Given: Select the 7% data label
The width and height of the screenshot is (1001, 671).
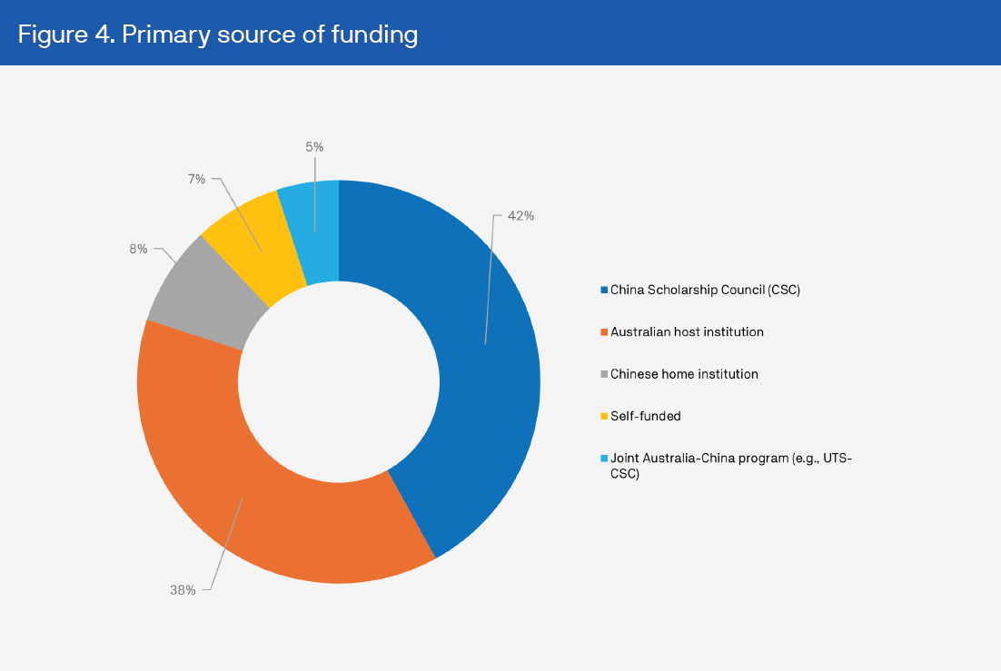Looking at the screenshot, I should click(x=196, y=179).
